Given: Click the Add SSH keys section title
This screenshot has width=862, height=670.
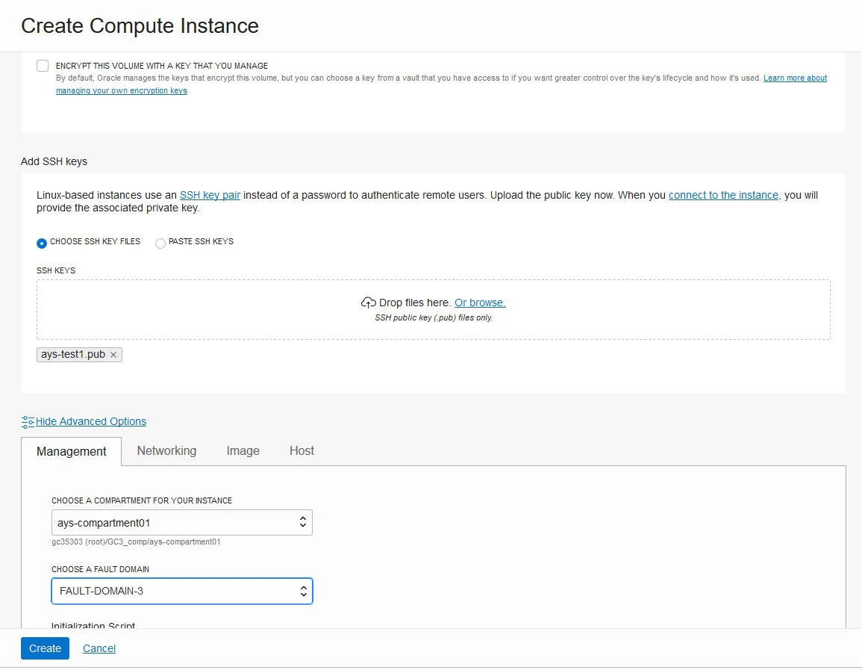Looking at the screenshot, I should [x=54, y=161].
